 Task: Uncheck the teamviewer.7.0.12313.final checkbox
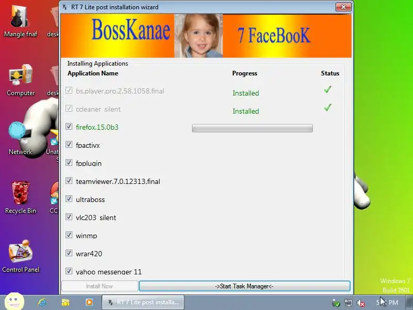click(69, 181)
